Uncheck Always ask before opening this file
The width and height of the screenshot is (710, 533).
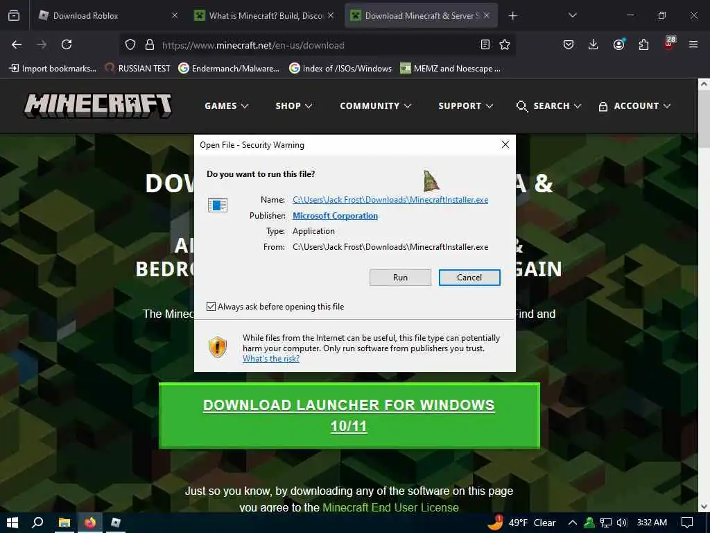pos(211,306)
